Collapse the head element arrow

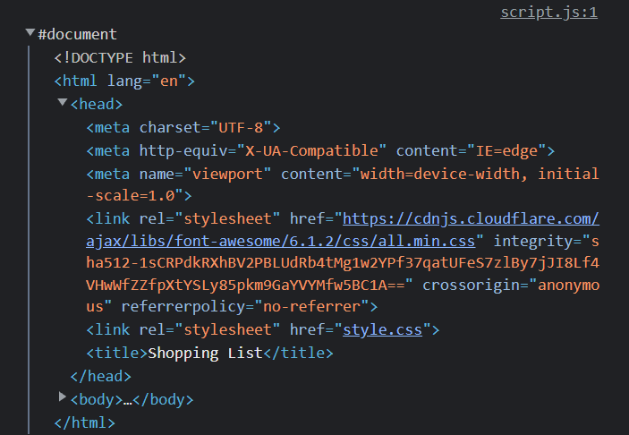[63, 103]
